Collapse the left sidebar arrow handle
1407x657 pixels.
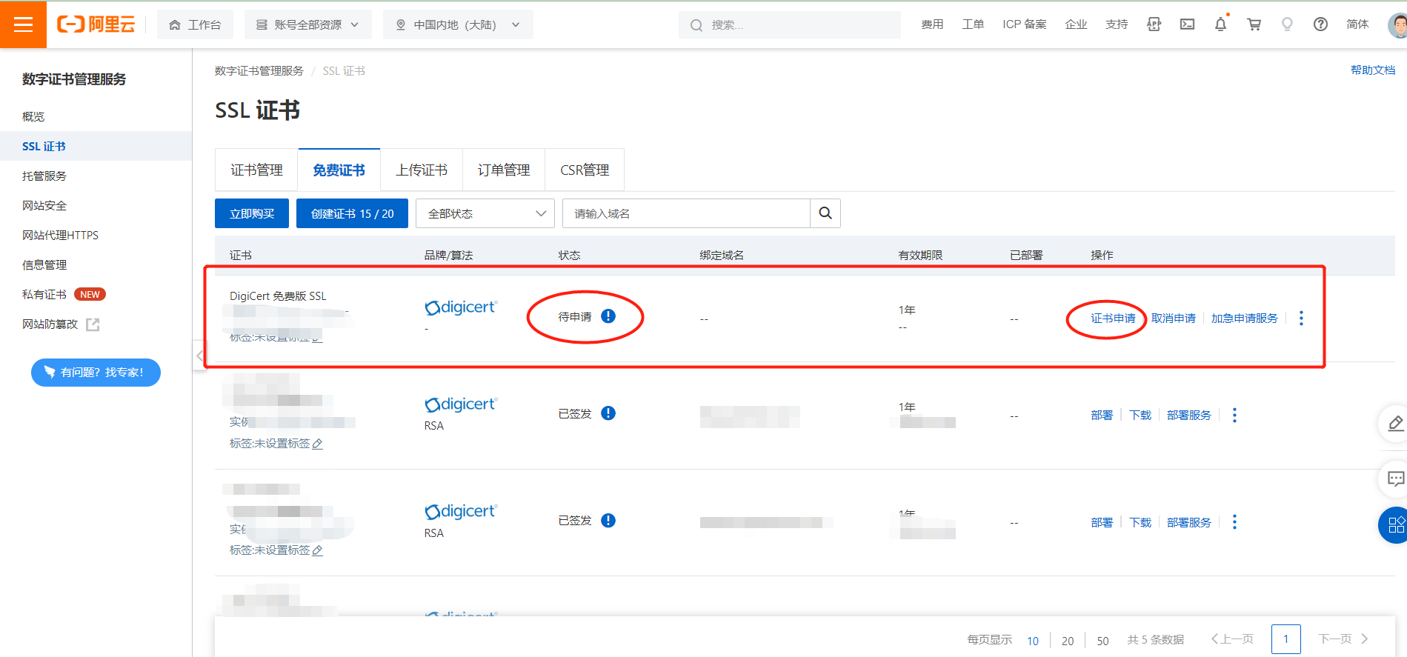(199, 356)
